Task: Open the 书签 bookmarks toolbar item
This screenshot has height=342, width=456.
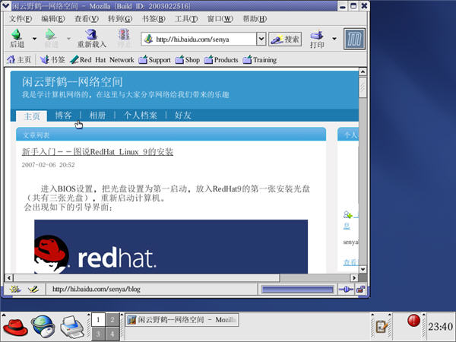Action: click(52, 59)
